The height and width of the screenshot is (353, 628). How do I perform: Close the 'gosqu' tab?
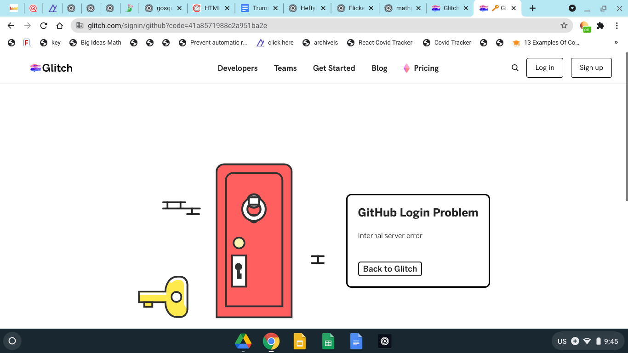(x=179, y=8)
